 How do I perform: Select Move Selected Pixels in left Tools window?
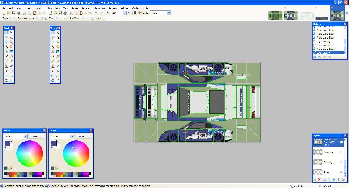coord(11,32)
